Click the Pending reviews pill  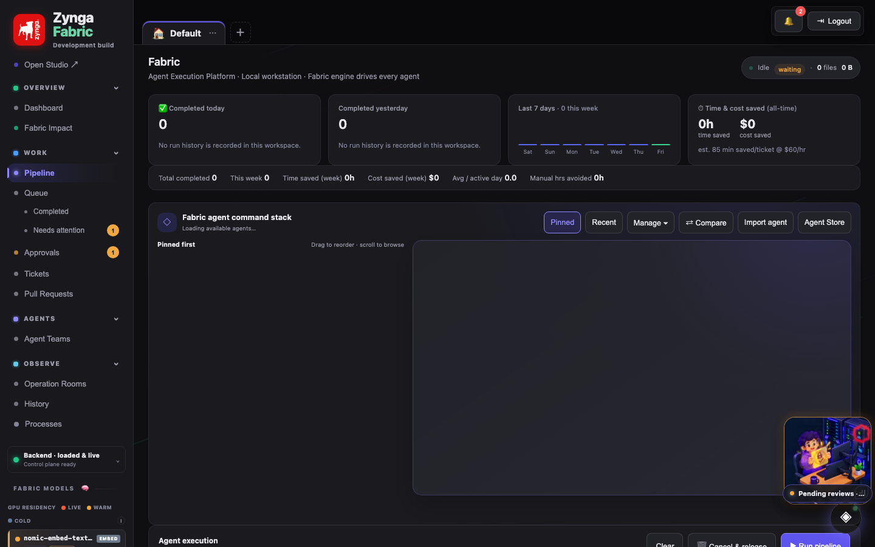coord(827,494)
